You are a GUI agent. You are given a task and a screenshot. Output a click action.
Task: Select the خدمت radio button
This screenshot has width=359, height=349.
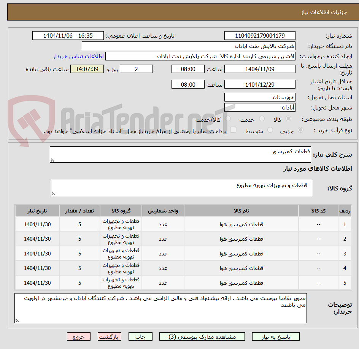pyautogui.click(x=261, y=119)
